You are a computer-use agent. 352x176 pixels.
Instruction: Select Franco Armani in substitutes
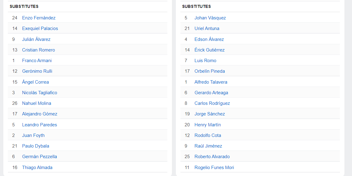(x=37, y=61)
